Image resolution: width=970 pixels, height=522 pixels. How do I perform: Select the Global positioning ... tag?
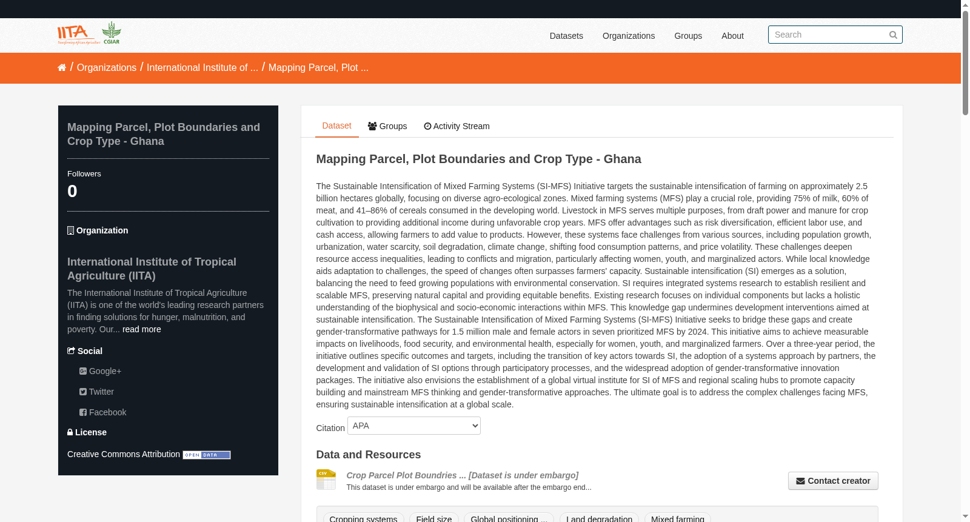509,518
